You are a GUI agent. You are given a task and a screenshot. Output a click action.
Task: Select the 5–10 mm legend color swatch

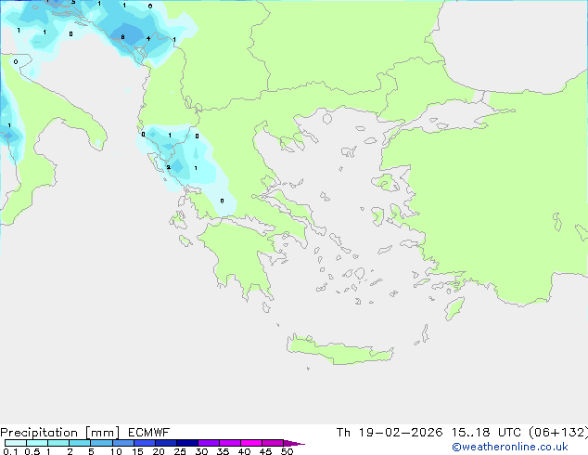101,443
